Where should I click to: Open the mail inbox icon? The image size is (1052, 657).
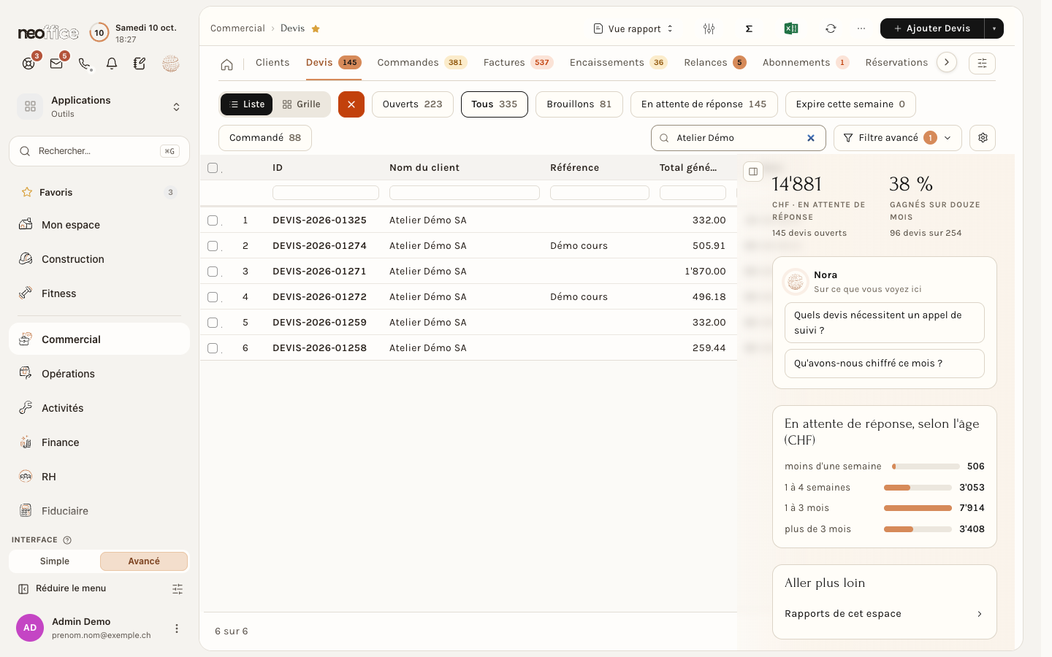pos(56,64)
